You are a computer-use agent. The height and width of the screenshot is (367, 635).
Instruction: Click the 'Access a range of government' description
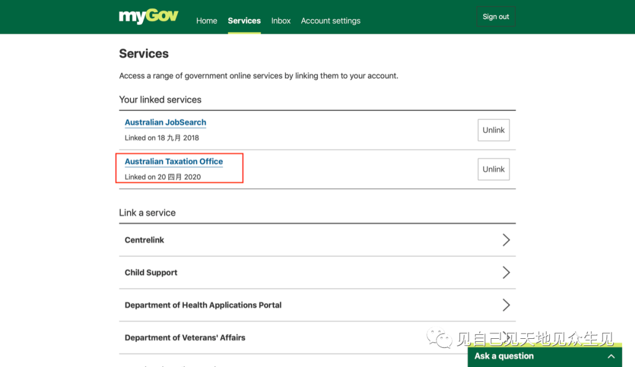click(x=258, y=76)
